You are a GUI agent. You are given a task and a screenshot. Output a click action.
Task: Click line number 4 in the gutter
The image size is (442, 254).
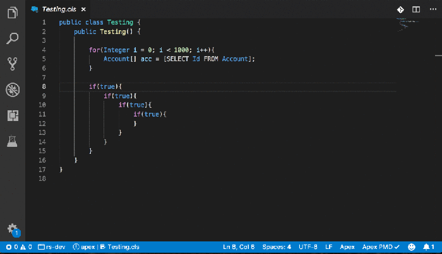point(44,50)
